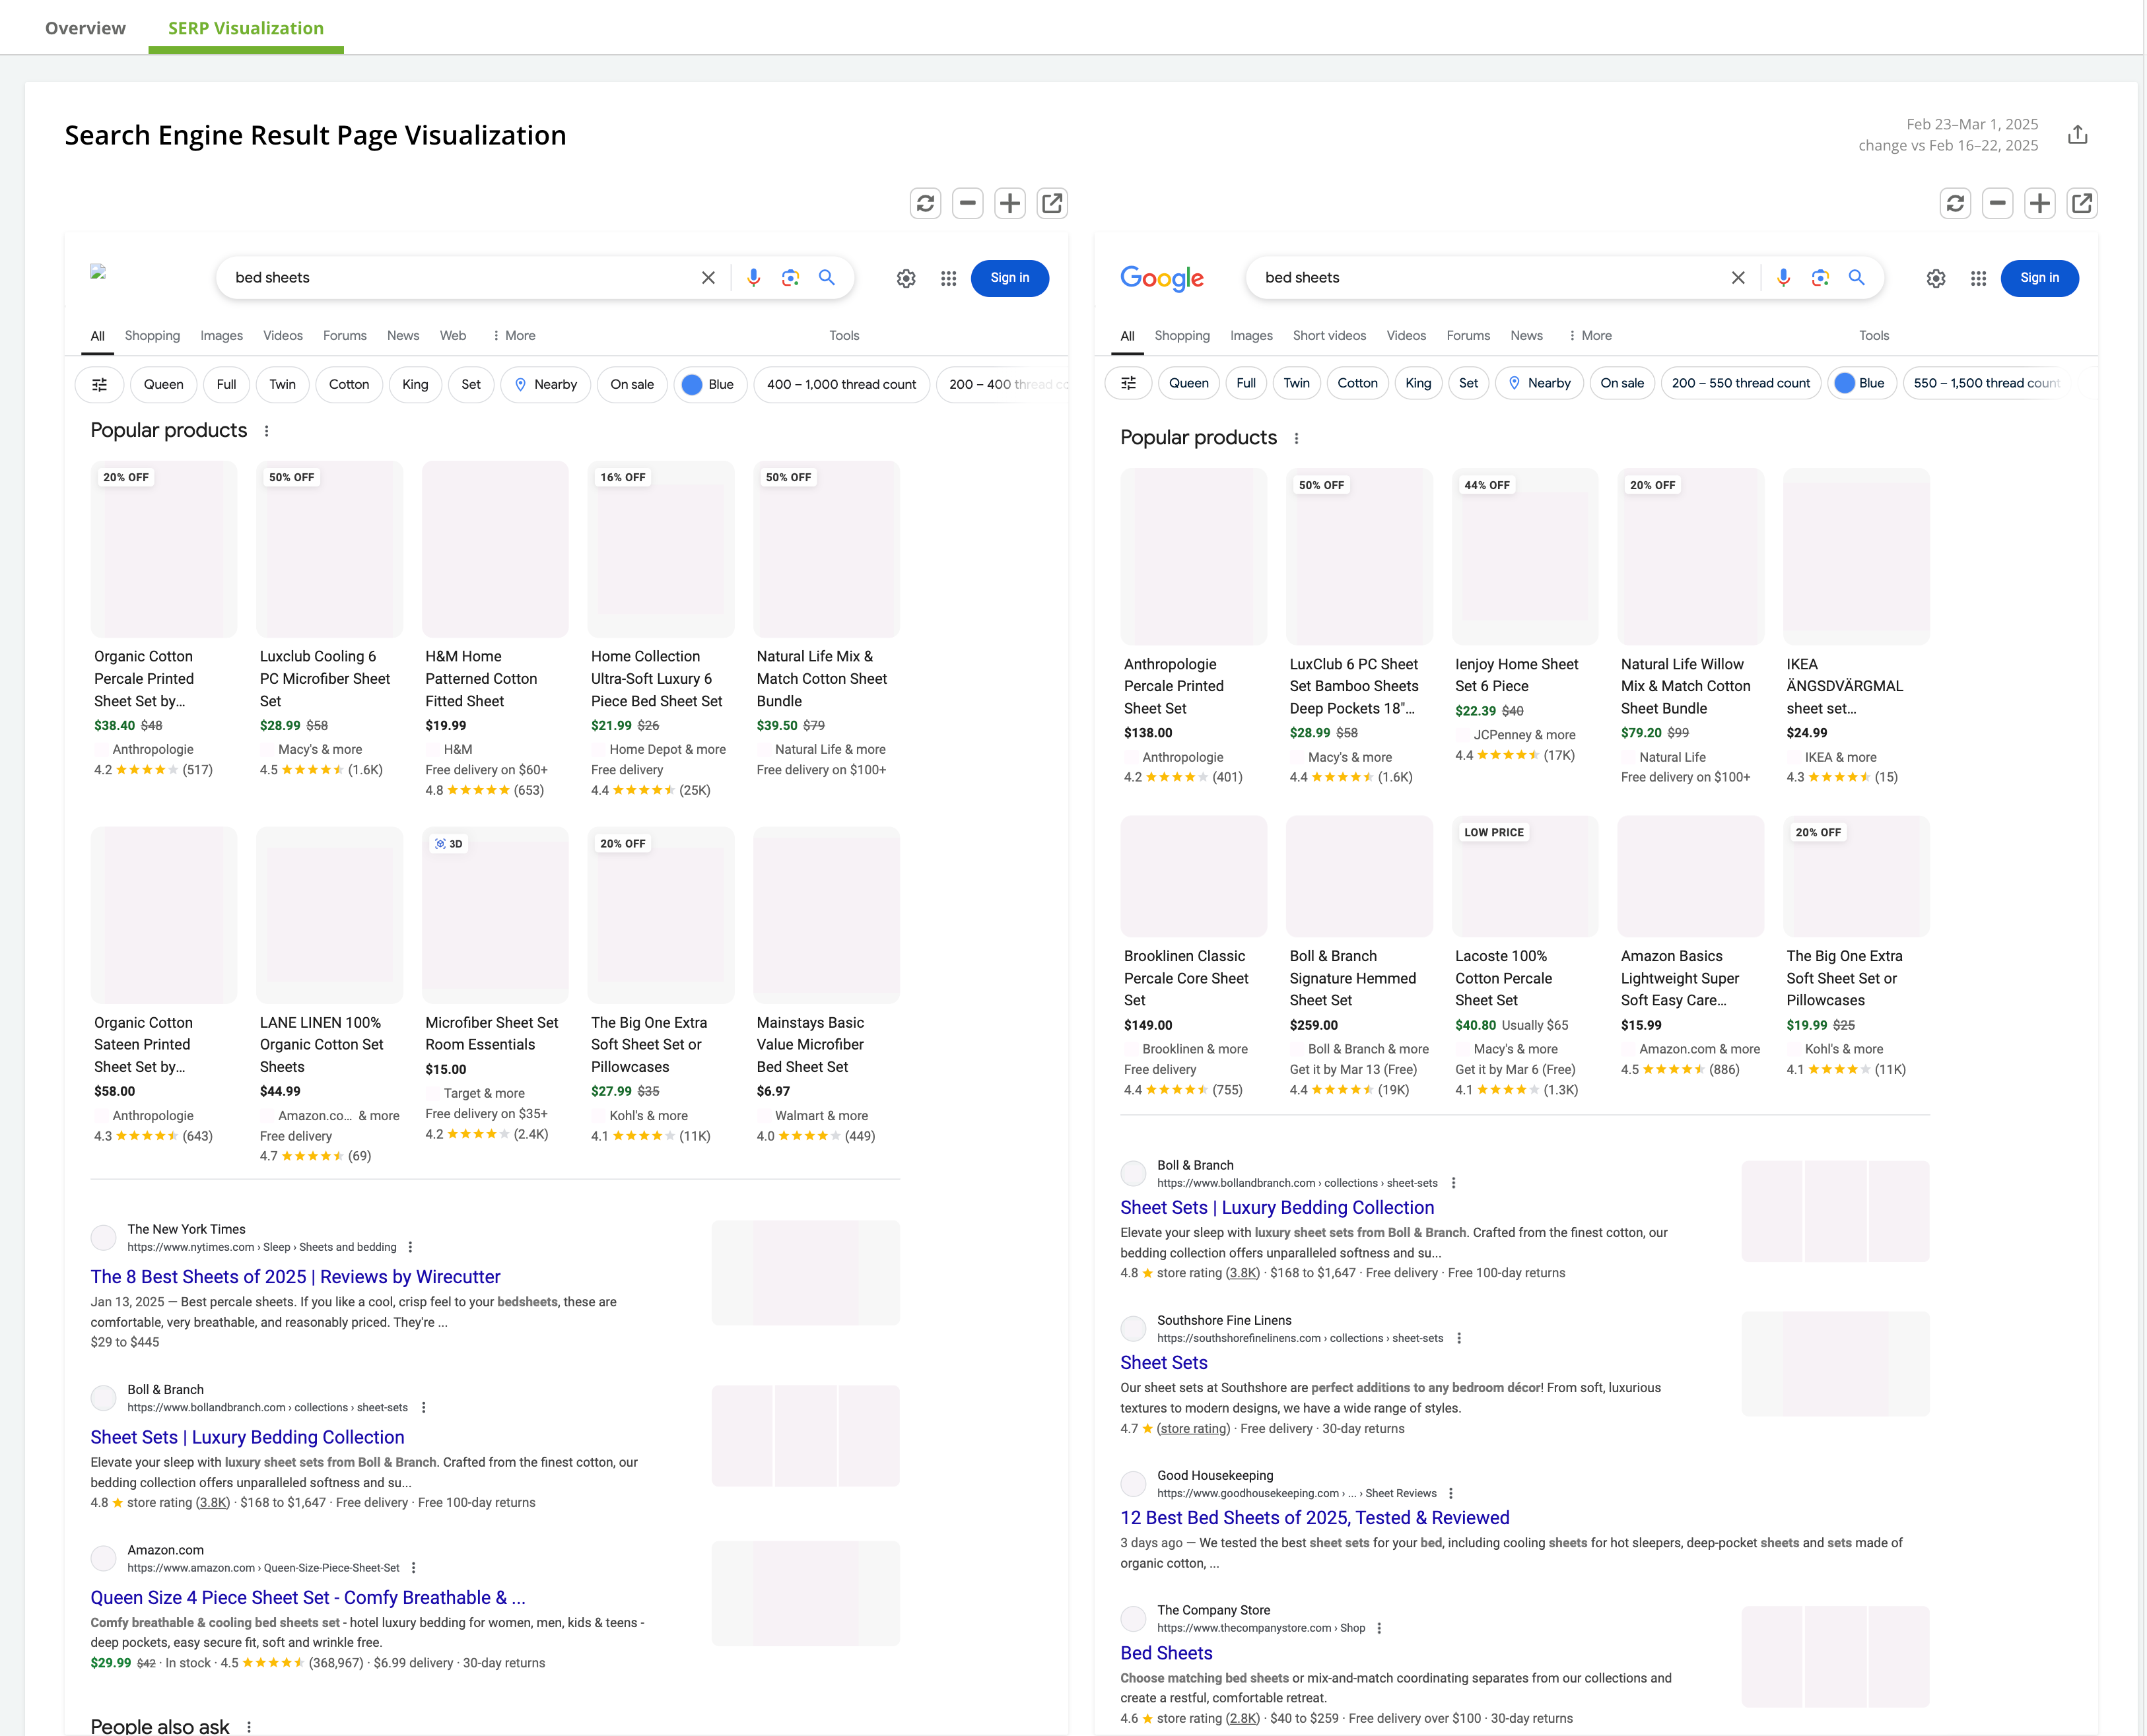Expand the More menu in left Google tabs
Image resolution: width=2147 pixels, height=1736 pixels.
(514, 336)
